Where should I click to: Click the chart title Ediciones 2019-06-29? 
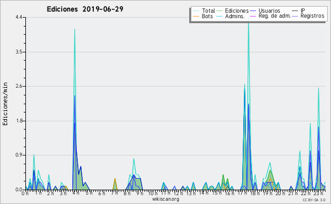(85, 9)
